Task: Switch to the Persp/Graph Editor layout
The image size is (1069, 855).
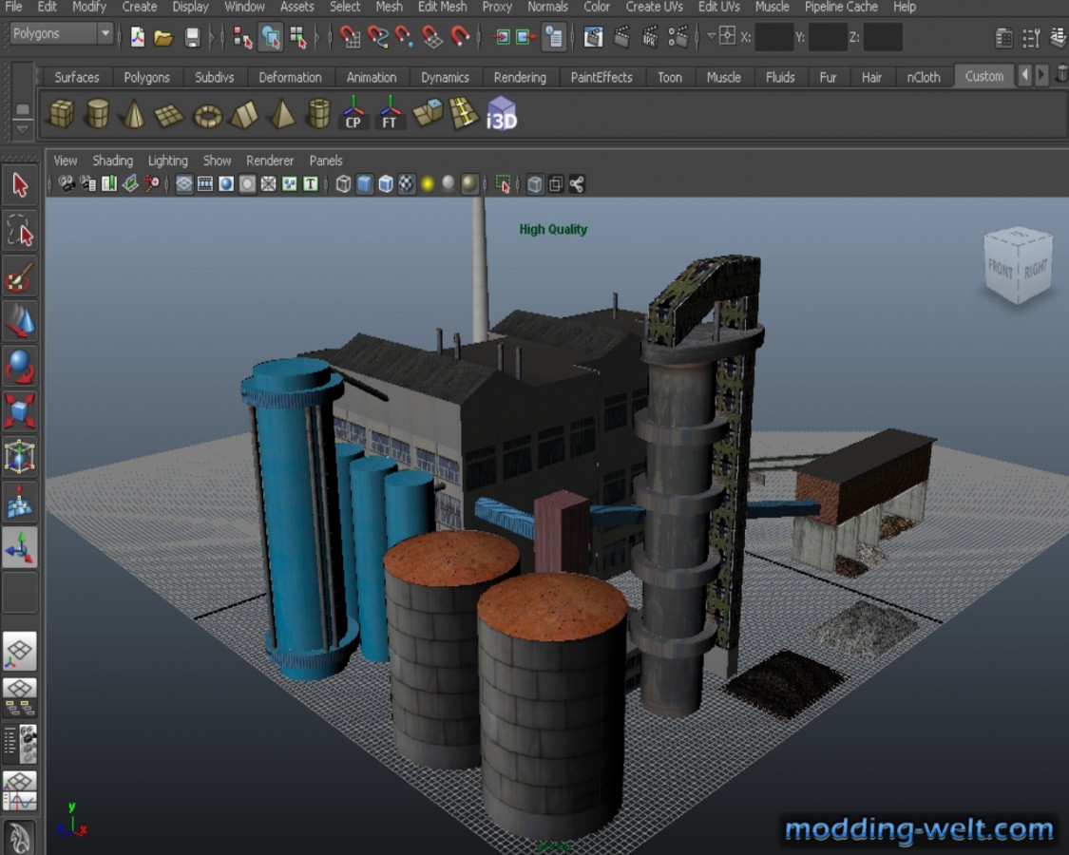Action: (x=20, y=789)
